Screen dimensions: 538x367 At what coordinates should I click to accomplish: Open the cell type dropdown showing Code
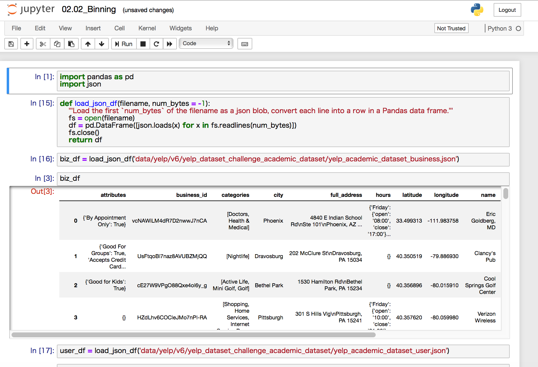click(206, 43)
